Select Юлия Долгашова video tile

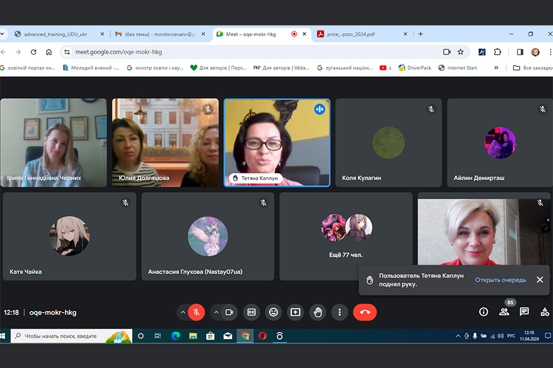[x=165, y=143]
